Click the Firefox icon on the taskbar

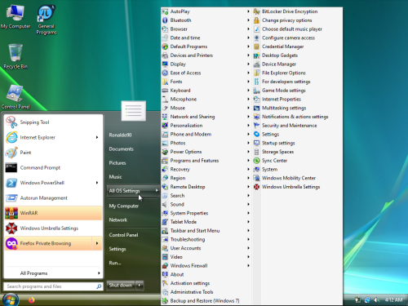pyautogui.click(x=32, y=300)
